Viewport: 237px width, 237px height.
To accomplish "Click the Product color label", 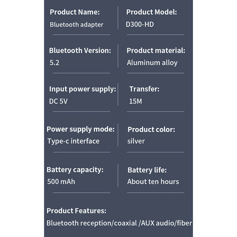I will click(151, 129).
